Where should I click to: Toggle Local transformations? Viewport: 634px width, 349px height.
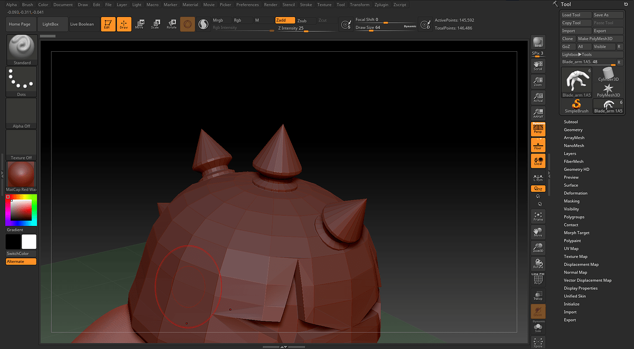click(538, 161)
